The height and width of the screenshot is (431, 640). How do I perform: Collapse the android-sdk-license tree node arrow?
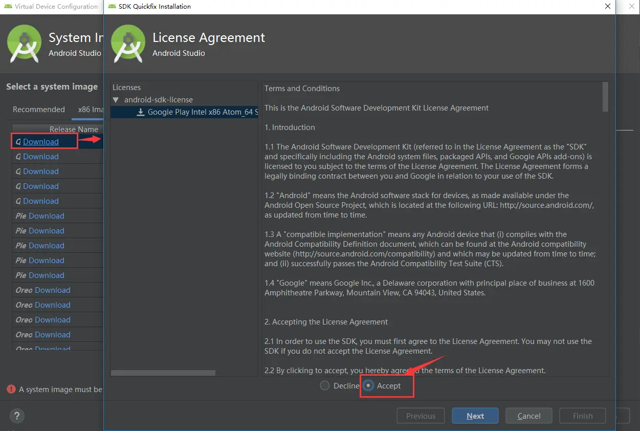(116, 100)
